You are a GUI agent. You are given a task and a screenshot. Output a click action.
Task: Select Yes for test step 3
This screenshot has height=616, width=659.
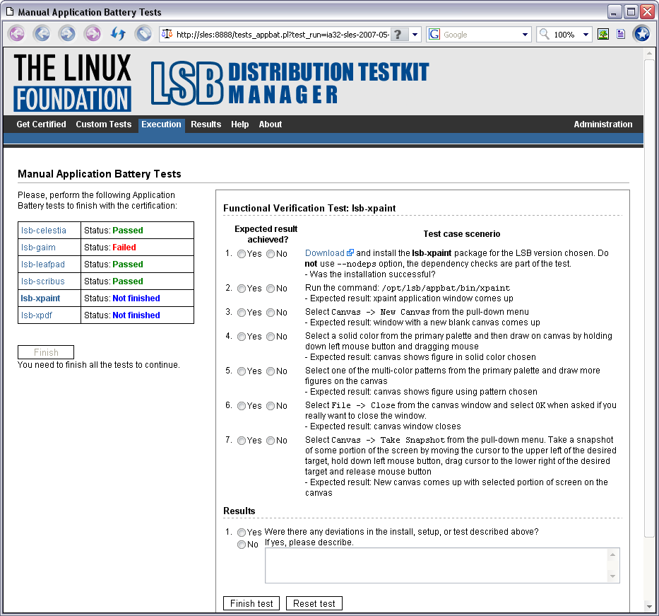[242, 313]
